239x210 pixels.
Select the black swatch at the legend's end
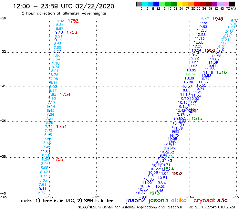coord(232,4)
